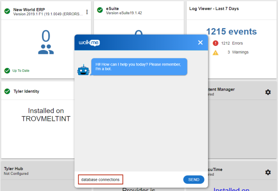The image size is (278, 191).
Task: Click Installed on TROVMELTINT text
Action: (46, 115)
